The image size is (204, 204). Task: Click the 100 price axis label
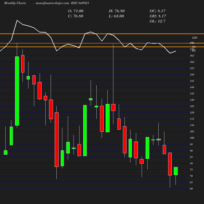(192, 138)
